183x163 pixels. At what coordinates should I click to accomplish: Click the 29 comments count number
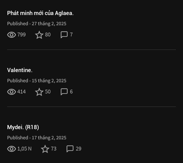[x=79, y=149]
